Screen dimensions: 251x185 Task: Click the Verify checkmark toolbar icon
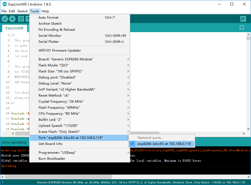coord(5,19)
